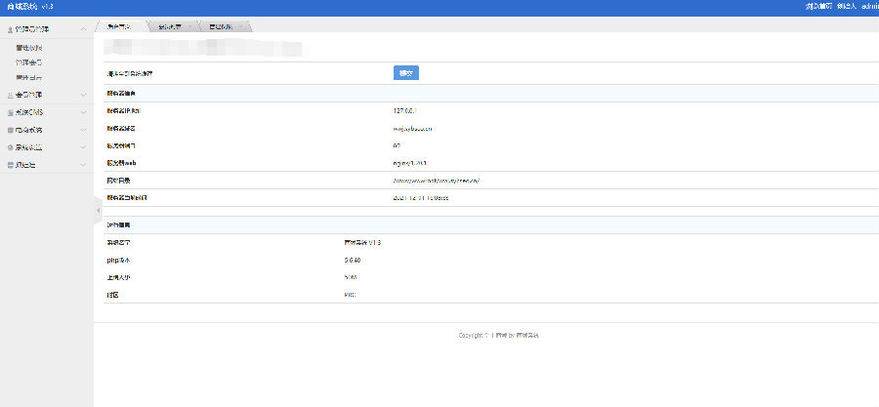The width and height of the screenshot is (879, 407).
Task: Click the user icon of the first sidebar menu
Action: click(x=10, y=30)
